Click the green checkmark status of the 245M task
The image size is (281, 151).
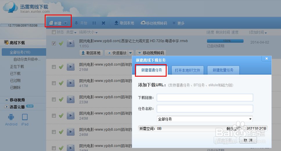click(x=61, y=116)
